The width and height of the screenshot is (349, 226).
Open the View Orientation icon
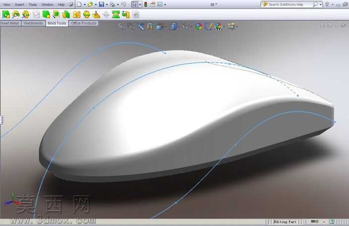160,27
